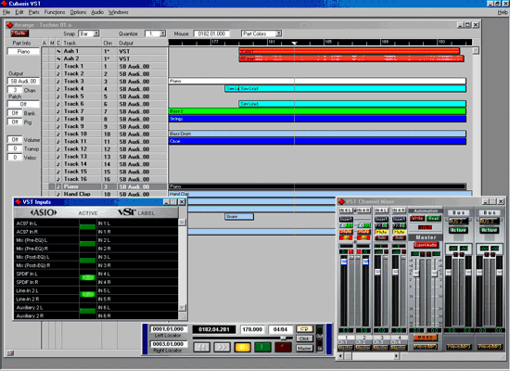Open the Part Colors dropdown
510x371 pixels.
tap(261, 33)
